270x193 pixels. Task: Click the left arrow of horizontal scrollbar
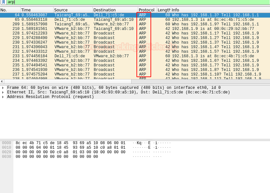click(2, 81)
